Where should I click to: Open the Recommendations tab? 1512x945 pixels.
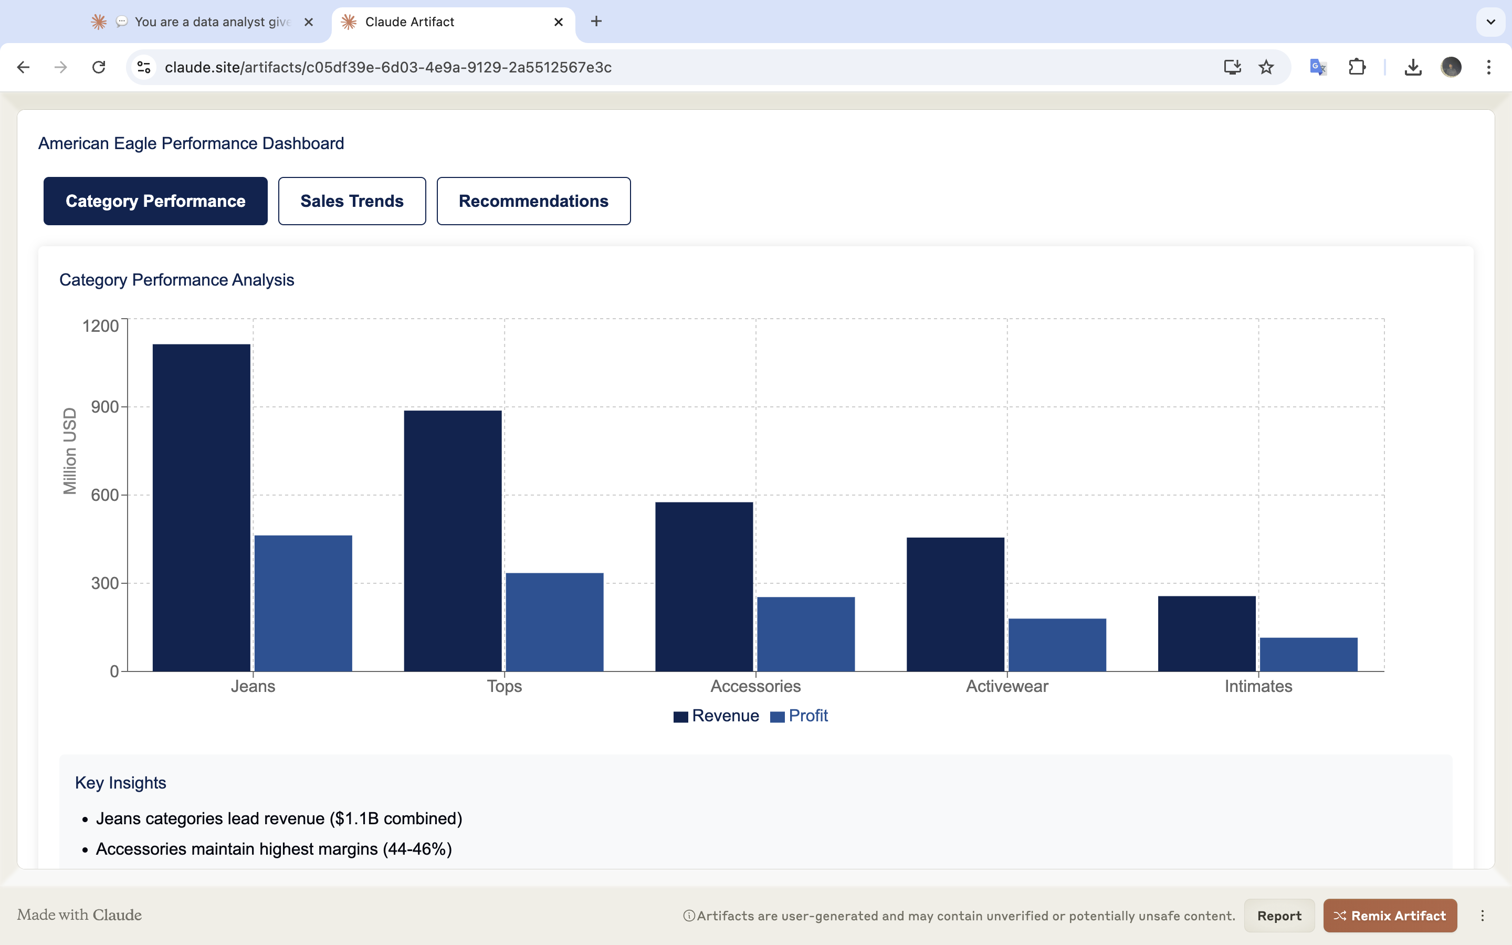click(533, 201)
